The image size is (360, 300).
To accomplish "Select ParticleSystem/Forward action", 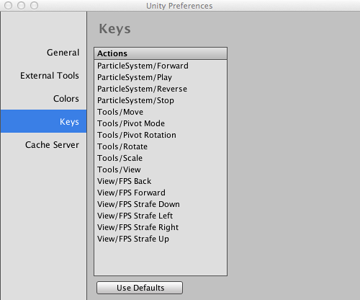I will [x=161, y=66].
